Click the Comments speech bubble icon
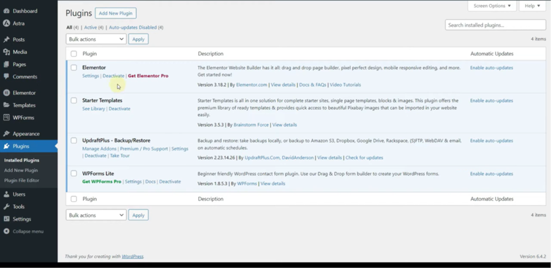This screenshot has width=551, height=268. click(x=6, y=76)
